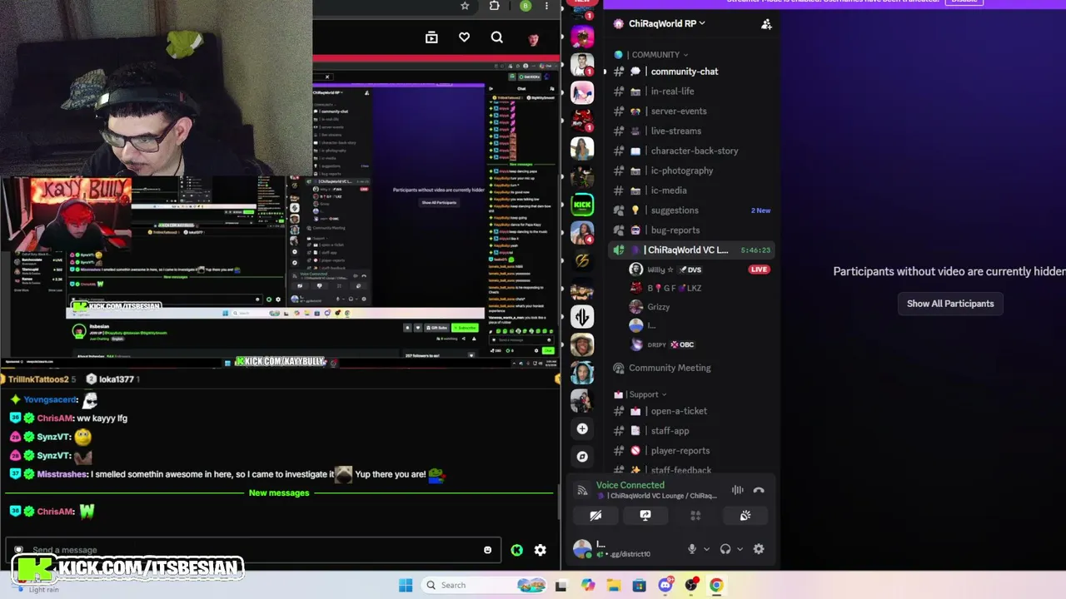Toggle the camera on in voice panel

tap(595, 516)
